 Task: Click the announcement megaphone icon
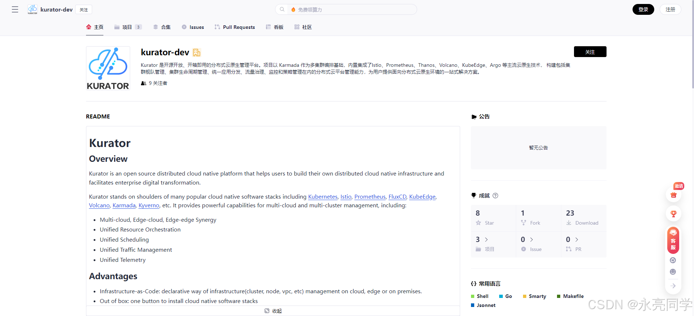tap(474, 117)
